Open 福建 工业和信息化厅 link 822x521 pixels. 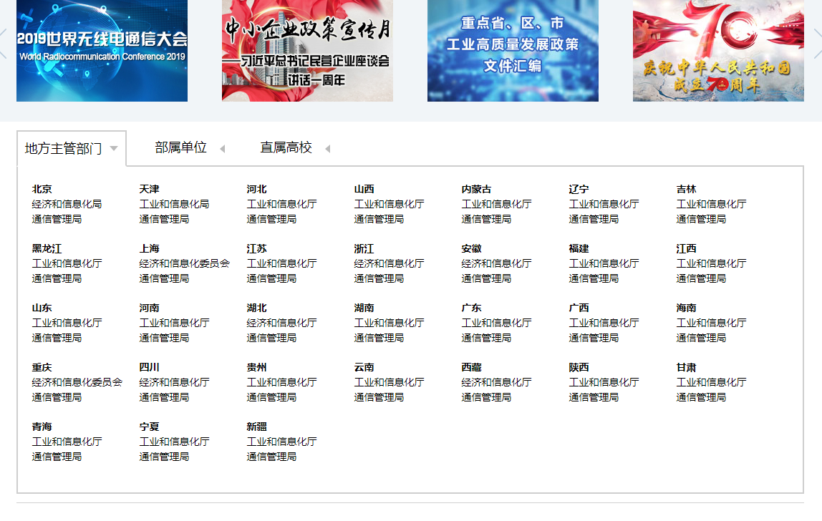(x=604, y=263)
